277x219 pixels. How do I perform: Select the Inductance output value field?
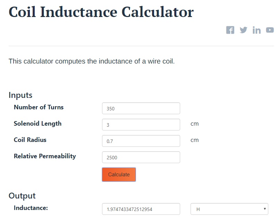click(x=141, y=209)
